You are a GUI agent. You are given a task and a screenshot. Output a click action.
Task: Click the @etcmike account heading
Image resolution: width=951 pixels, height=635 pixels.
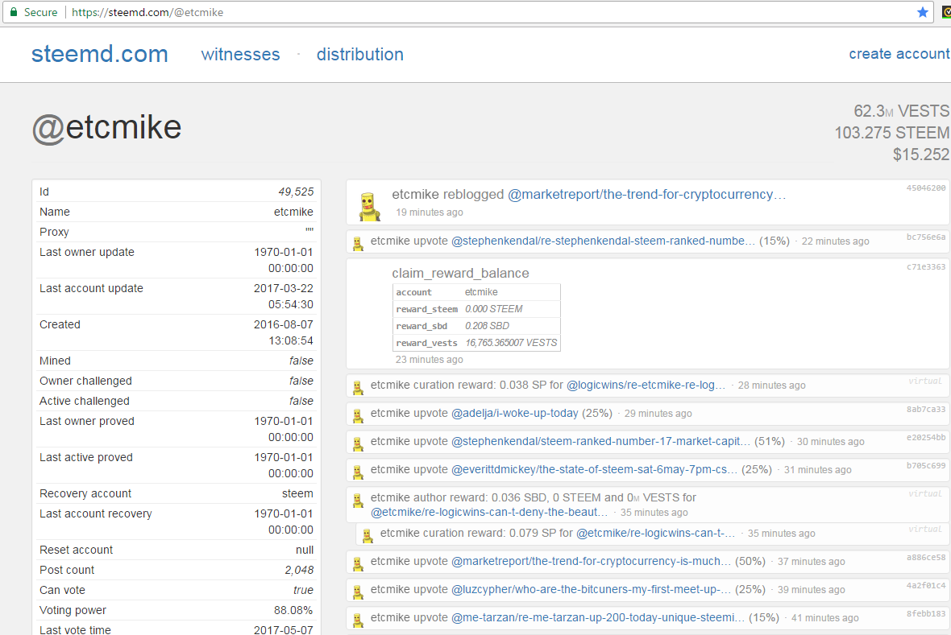(x=106, y=129)
